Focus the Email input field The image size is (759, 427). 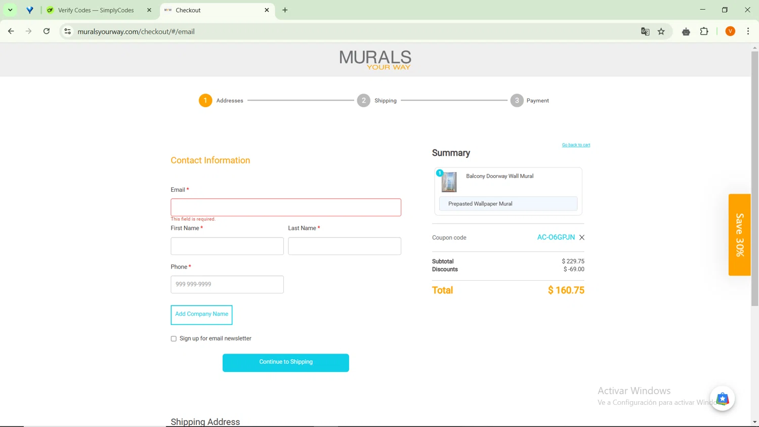click(286, 207)
